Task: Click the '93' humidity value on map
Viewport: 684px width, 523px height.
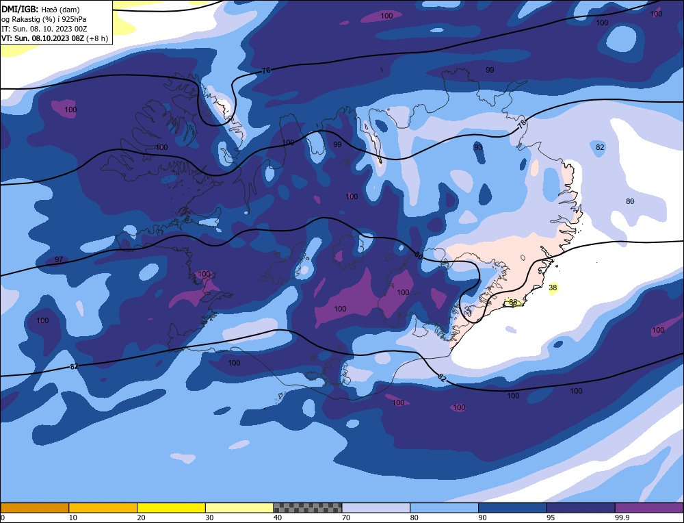Action: (479, 147)
